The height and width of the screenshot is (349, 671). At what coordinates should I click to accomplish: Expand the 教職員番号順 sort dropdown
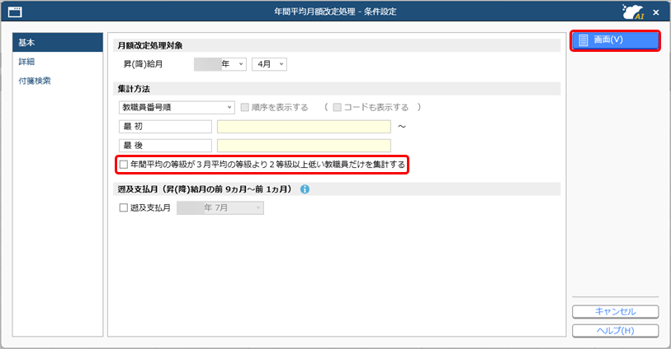[177, 107]
